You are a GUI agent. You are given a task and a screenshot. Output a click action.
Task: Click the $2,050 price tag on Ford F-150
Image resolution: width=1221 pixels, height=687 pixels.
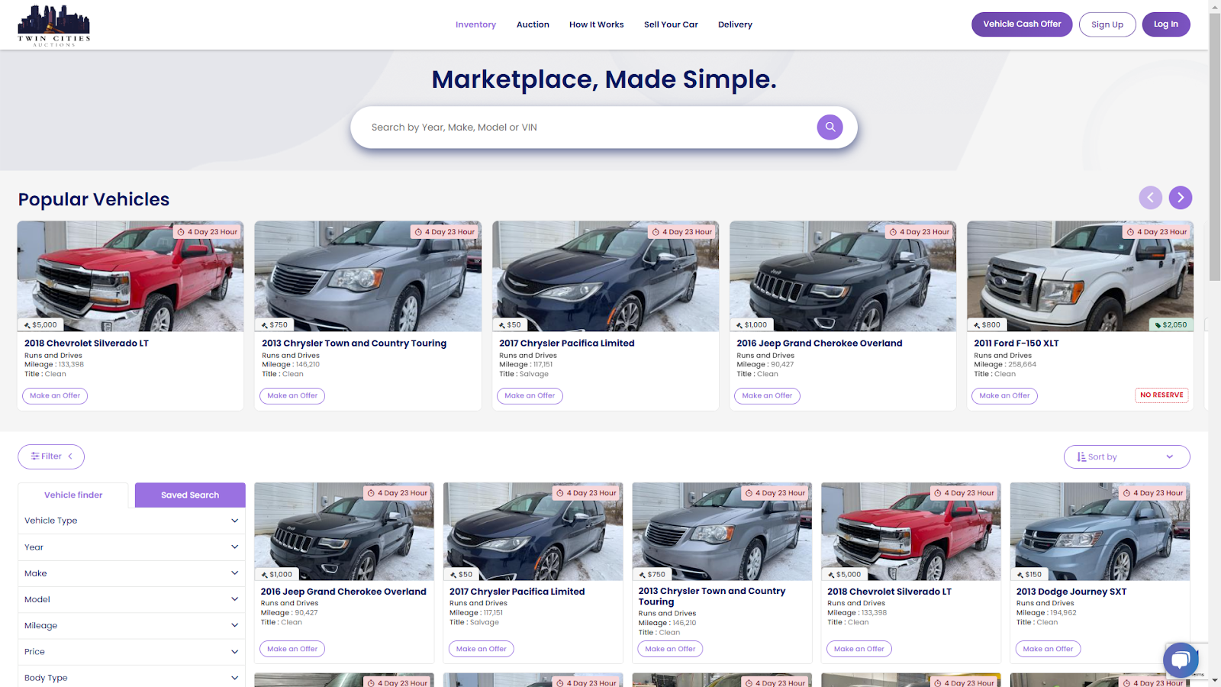pos(1170,324)
